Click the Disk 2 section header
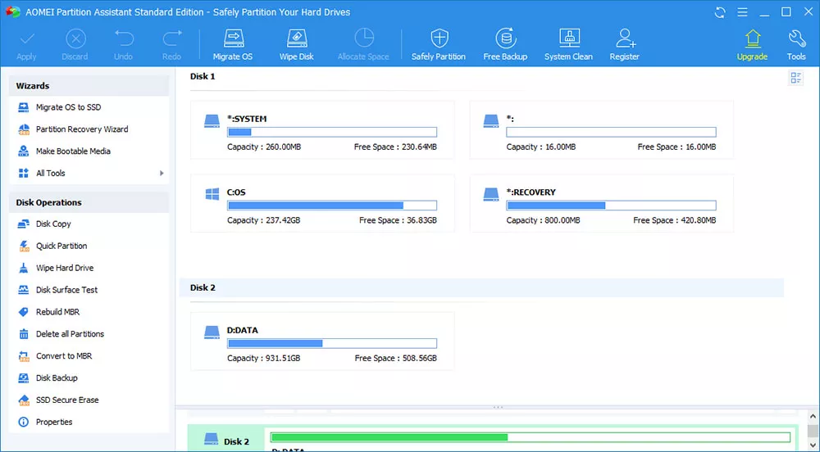 (x=481, y=287)
